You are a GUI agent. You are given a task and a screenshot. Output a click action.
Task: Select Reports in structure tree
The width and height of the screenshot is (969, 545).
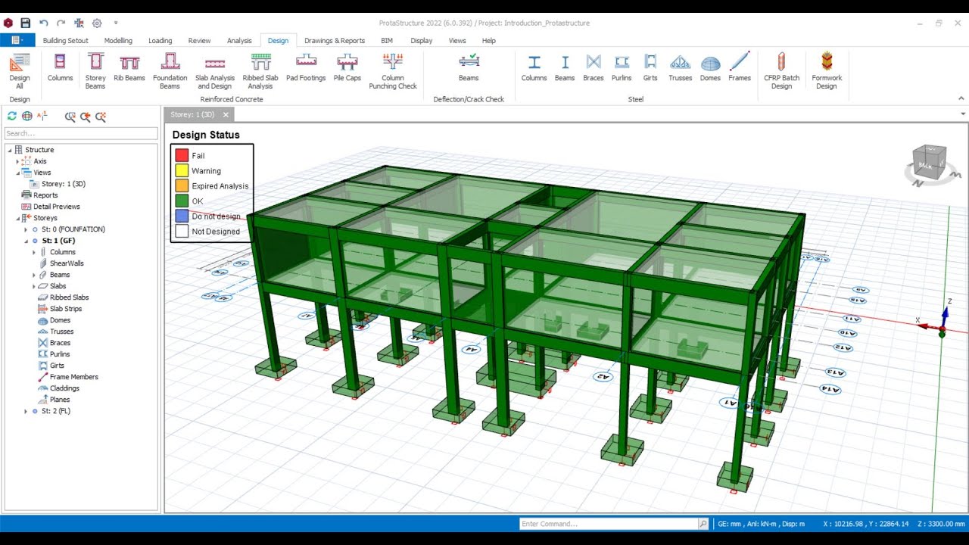point(45,195)
